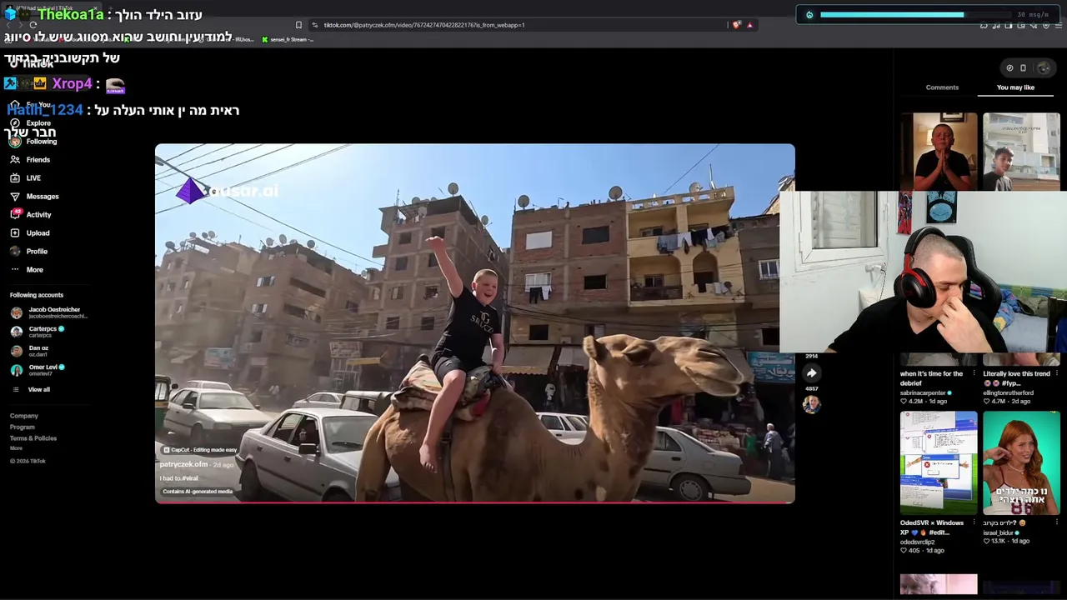
Task: Open options for OdedSVR × Windows XP video
Action: (974, 523)
